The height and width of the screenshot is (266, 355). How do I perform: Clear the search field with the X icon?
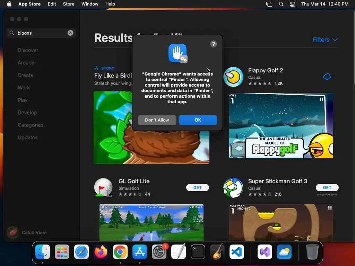[x=70, y=33]
